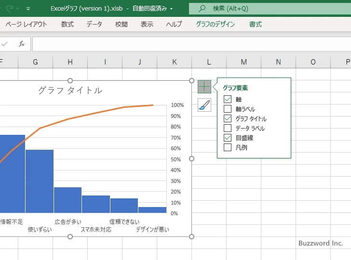Viewport: 351px width, 260px height.
Task: Click the 使いずらい blue bar
Action: click(40, 181)
